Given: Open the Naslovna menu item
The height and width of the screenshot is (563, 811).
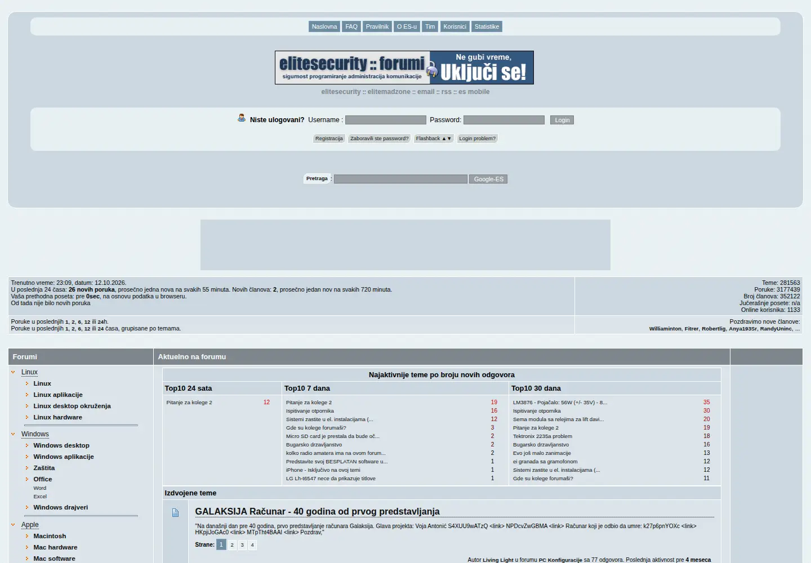Looking at the screenshot, I should [x=324, y=26].
